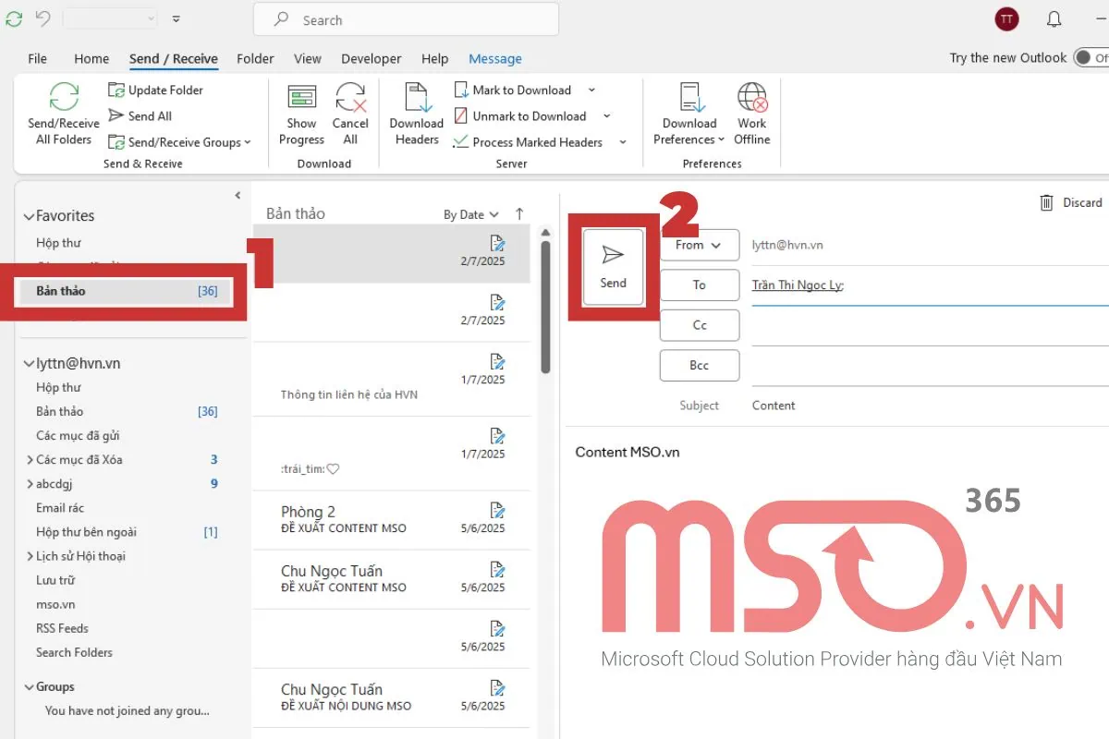
Task: Open the From address dropdown
Action: coord(699,245)
